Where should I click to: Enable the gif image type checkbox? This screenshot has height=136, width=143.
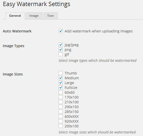click(61, 54)
